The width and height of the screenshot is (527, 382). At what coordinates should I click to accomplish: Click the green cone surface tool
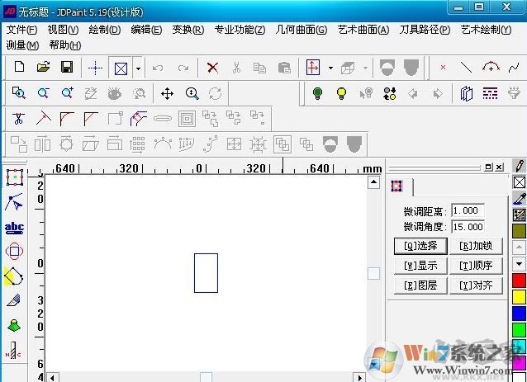(14, 326)
